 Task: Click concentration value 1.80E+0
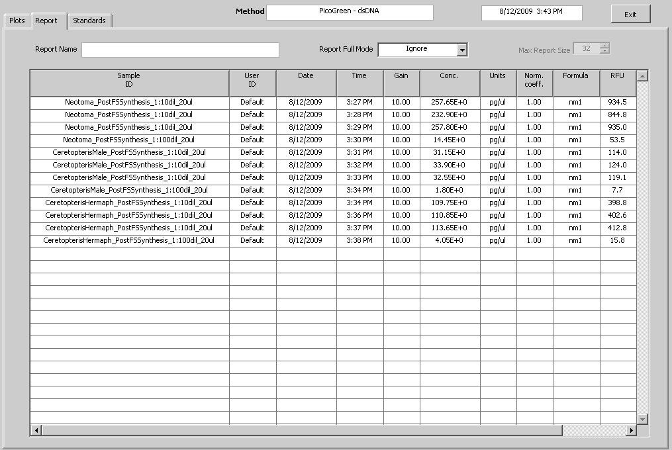(x=450, y=191)
